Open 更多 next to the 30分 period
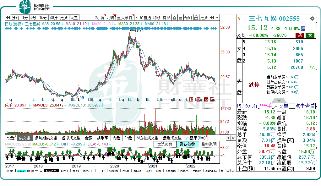321x186 pixels. (64, 18)
